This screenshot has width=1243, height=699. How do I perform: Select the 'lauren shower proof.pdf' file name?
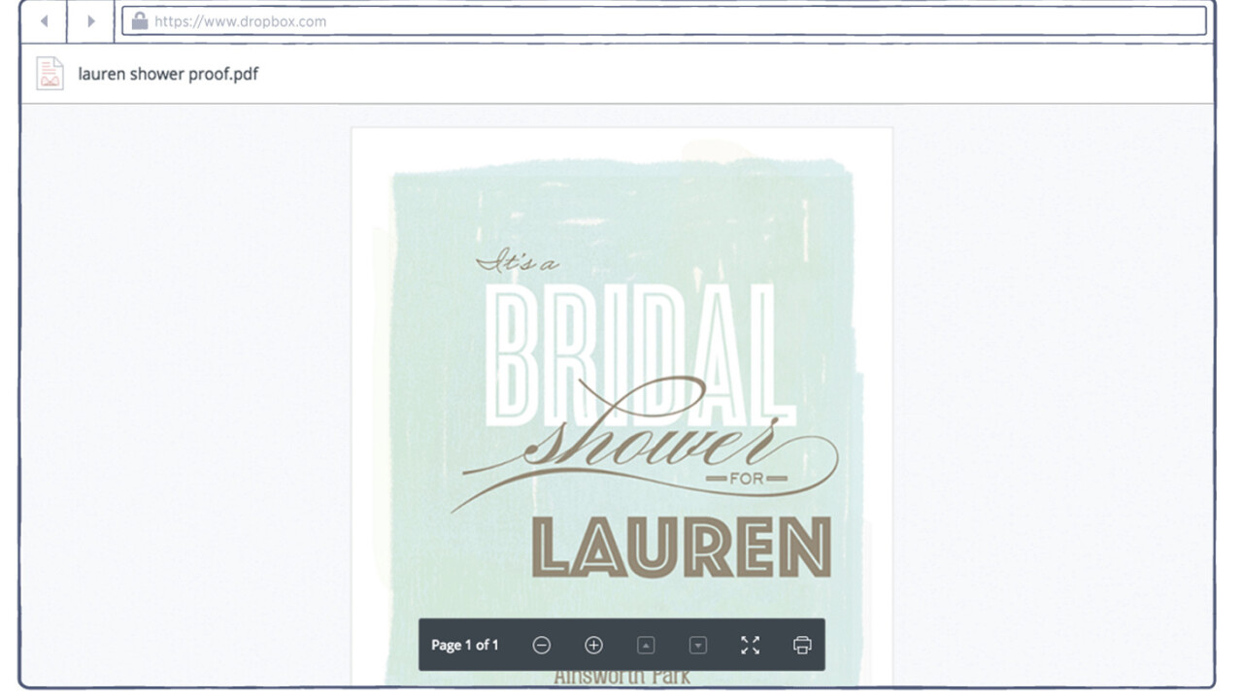coord(168,74)
